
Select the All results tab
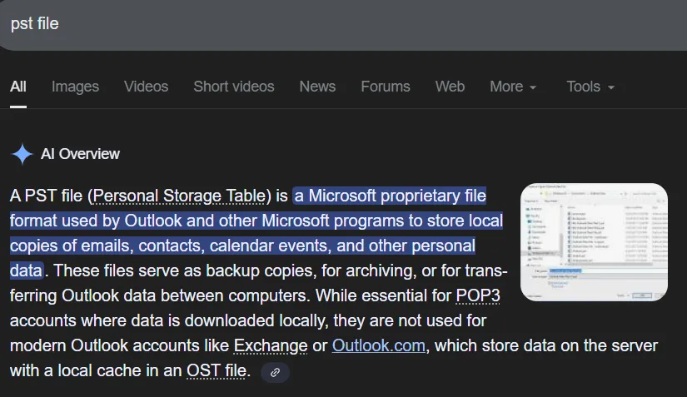click(x=18, y=87)
